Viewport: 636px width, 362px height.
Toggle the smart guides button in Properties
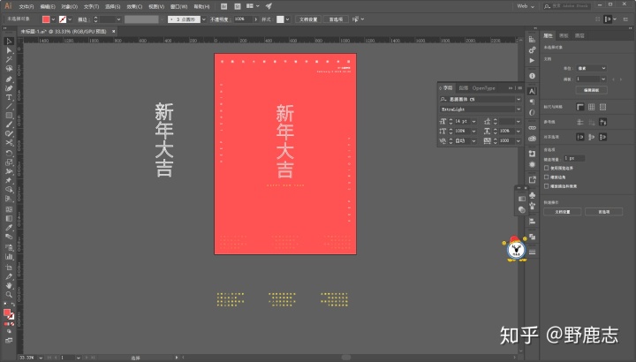pos(603,122)
